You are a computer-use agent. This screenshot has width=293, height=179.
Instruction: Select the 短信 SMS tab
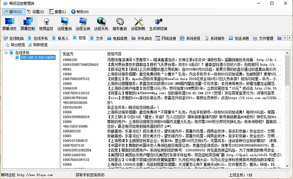click(80, 38)
